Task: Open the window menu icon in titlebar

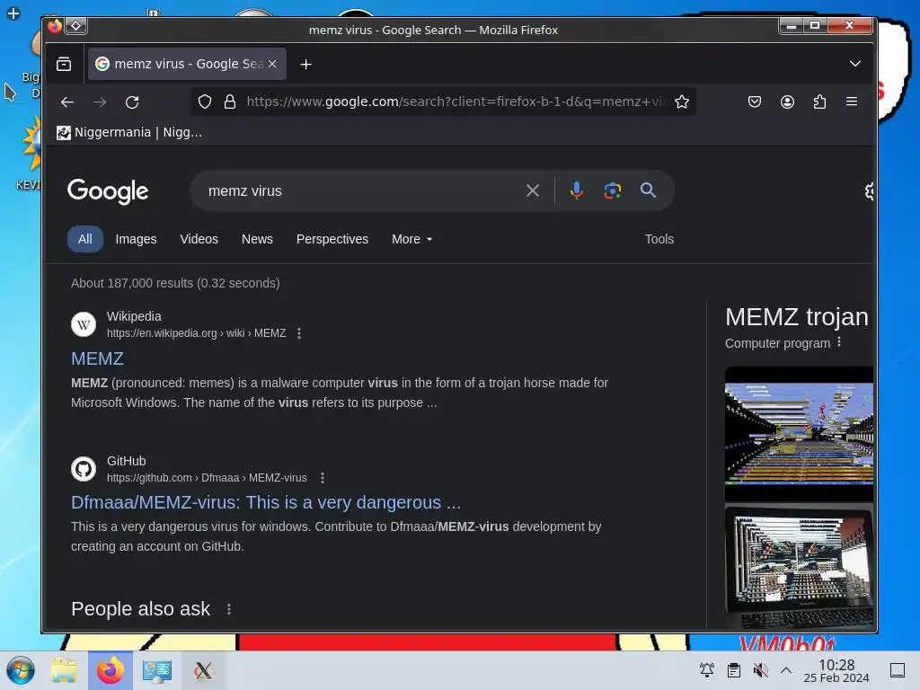Action: tap(55, 26)
